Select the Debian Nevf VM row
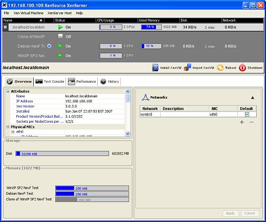 (133, 46)
